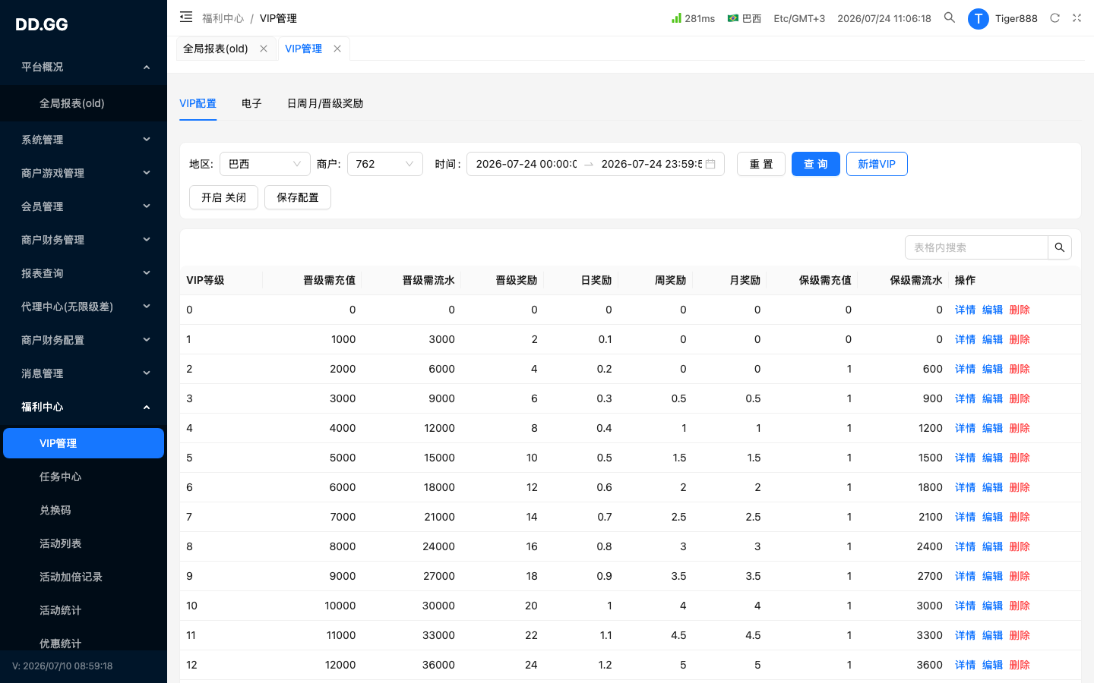Click the 281ms network signal indicator
This screenshot has height=683, width=1094.
tap(693, 18)
